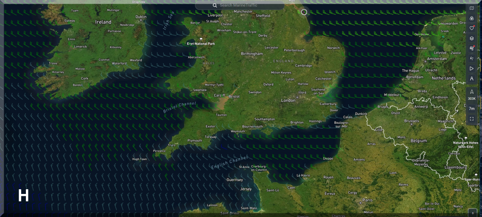Click the circled vessel marker near Hull

click(x=304, y=12)
